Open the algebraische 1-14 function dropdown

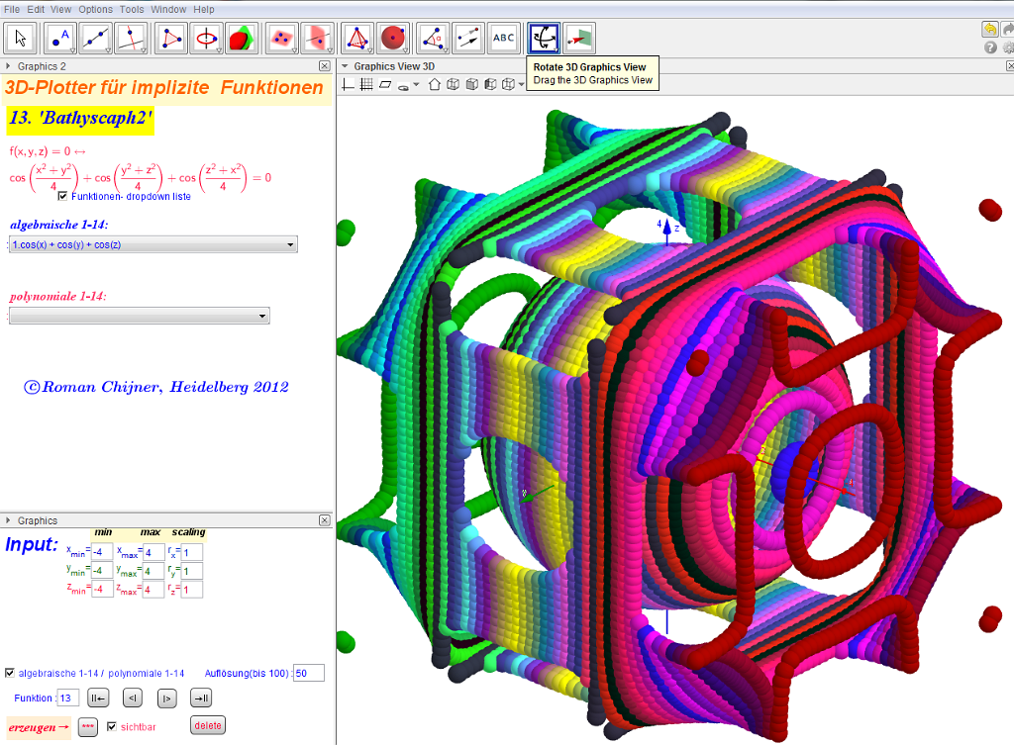[x=153, y=244]
